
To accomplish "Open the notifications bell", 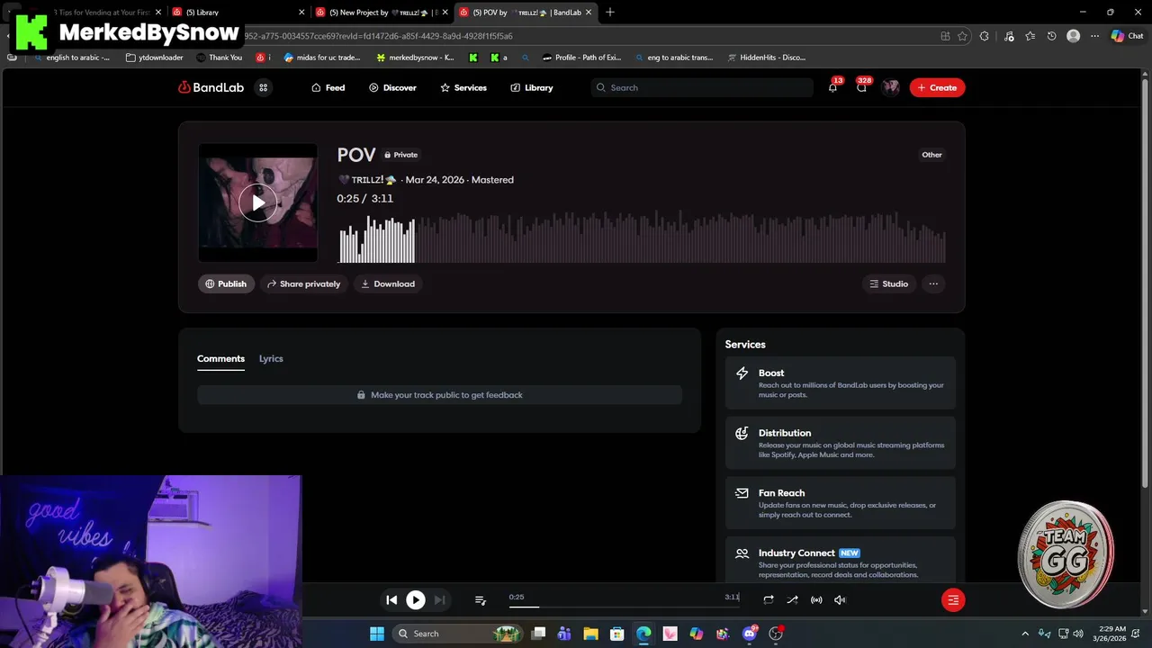I will pyautogui.click(x=832, y=87).
